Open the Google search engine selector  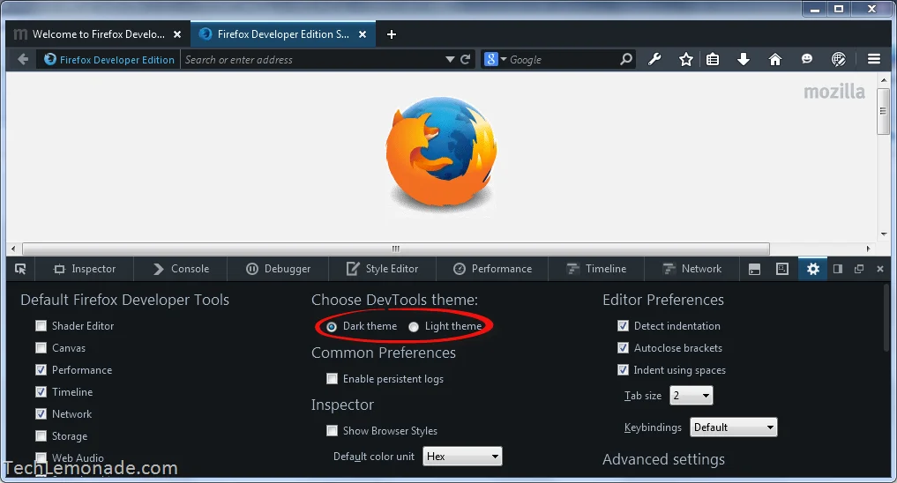coord(496,59)
